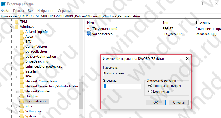Viewport: 221px width, 118px height.
Task: Confirm the DWORD dialog with OK
Action: pyautogui.click(x=156, y=103)
